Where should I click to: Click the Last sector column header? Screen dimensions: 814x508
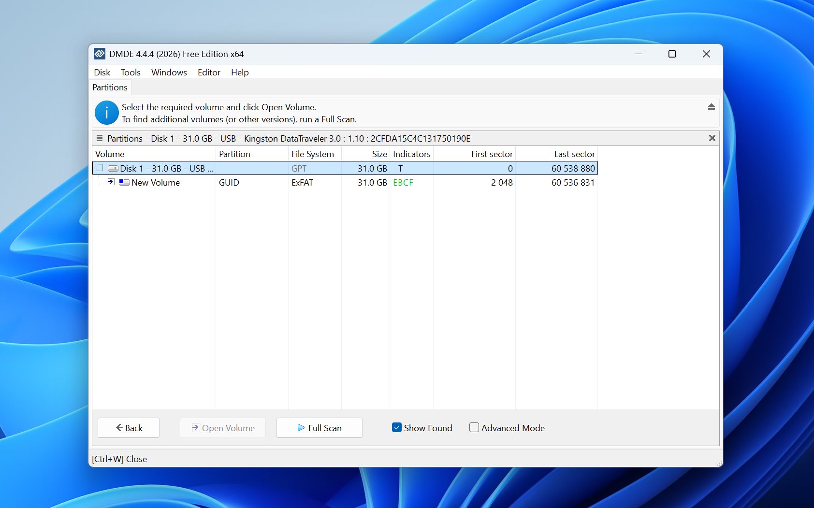(556, 154)
